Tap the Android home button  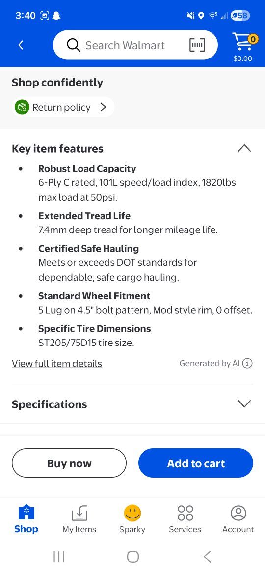[x=133, y=557]
